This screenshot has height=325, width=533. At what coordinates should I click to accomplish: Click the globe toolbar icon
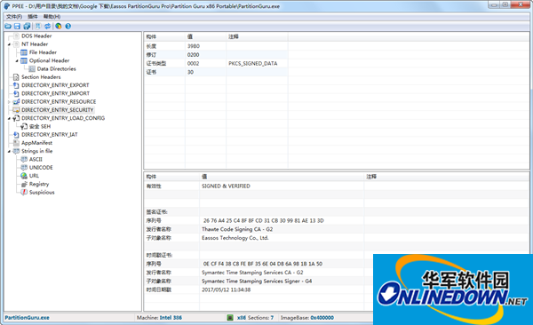pyautogui.click(x=59, y=26)
